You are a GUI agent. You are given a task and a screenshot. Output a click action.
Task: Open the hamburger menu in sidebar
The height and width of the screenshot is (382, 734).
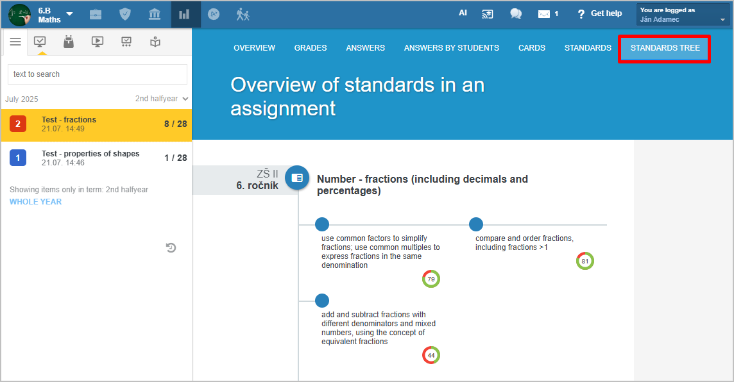click(x=15, y=42)
